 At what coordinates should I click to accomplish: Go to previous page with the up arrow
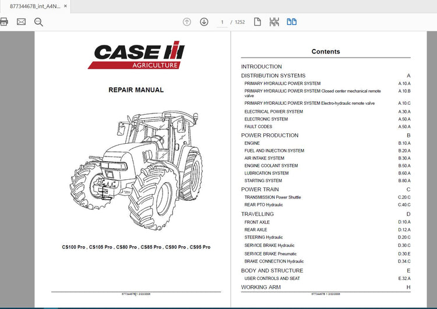coord(186,22)
